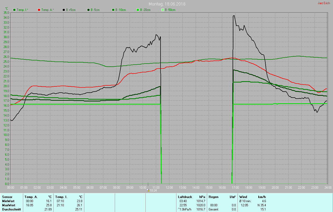Click the '10:24' current time label
This screenshot has height=212, width=333.
pos(153,190)
